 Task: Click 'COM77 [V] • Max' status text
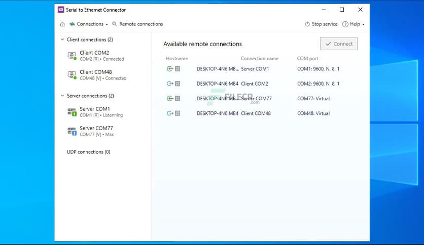coord(96,134)
